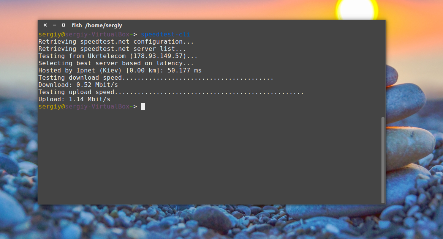Click the 'Testing download speed' progress line
443x239 pixels.
(156, 78)
